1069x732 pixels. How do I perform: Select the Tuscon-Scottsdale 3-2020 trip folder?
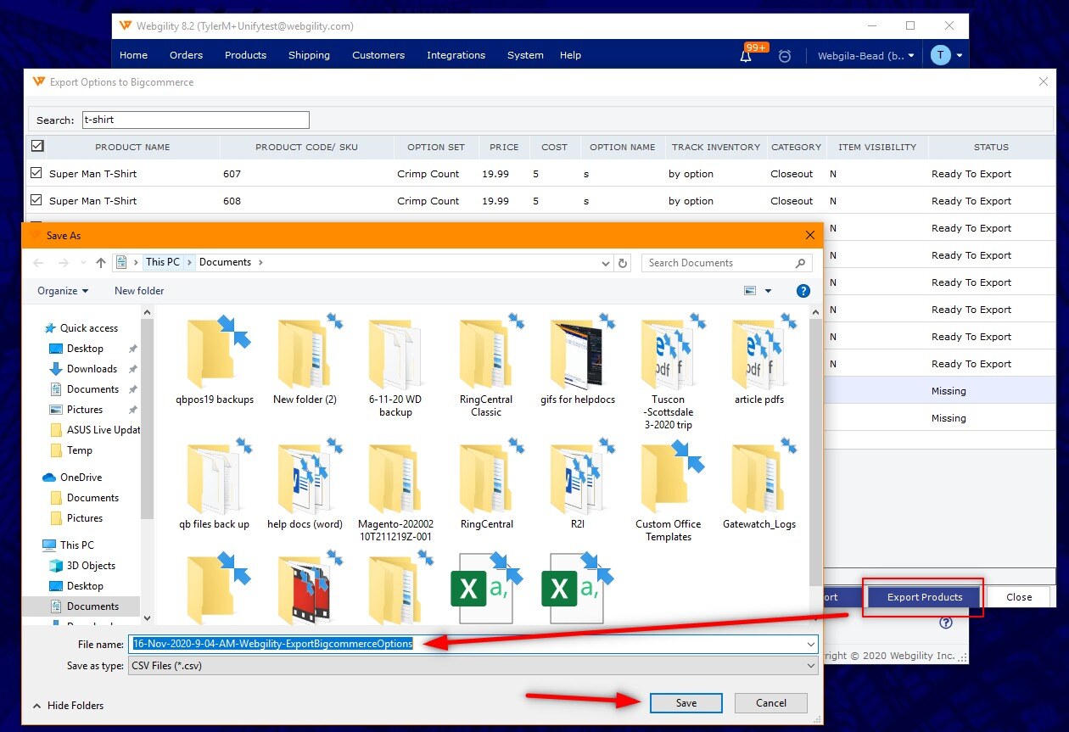[x=669, y=373]
